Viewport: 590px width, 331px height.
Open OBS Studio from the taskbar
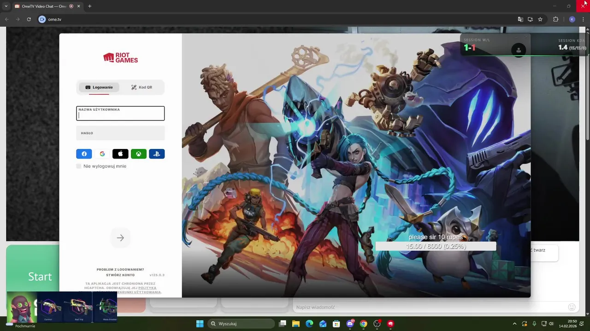[x=377, y=324]
